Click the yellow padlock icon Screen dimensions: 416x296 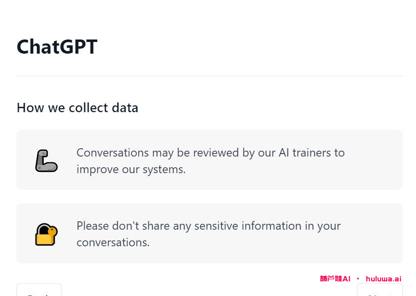[46, 234]
